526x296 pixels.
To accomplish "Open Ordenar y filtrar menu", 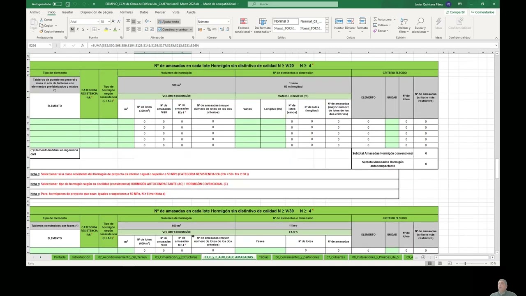I will pyautogui.click(x=404, y=26).
